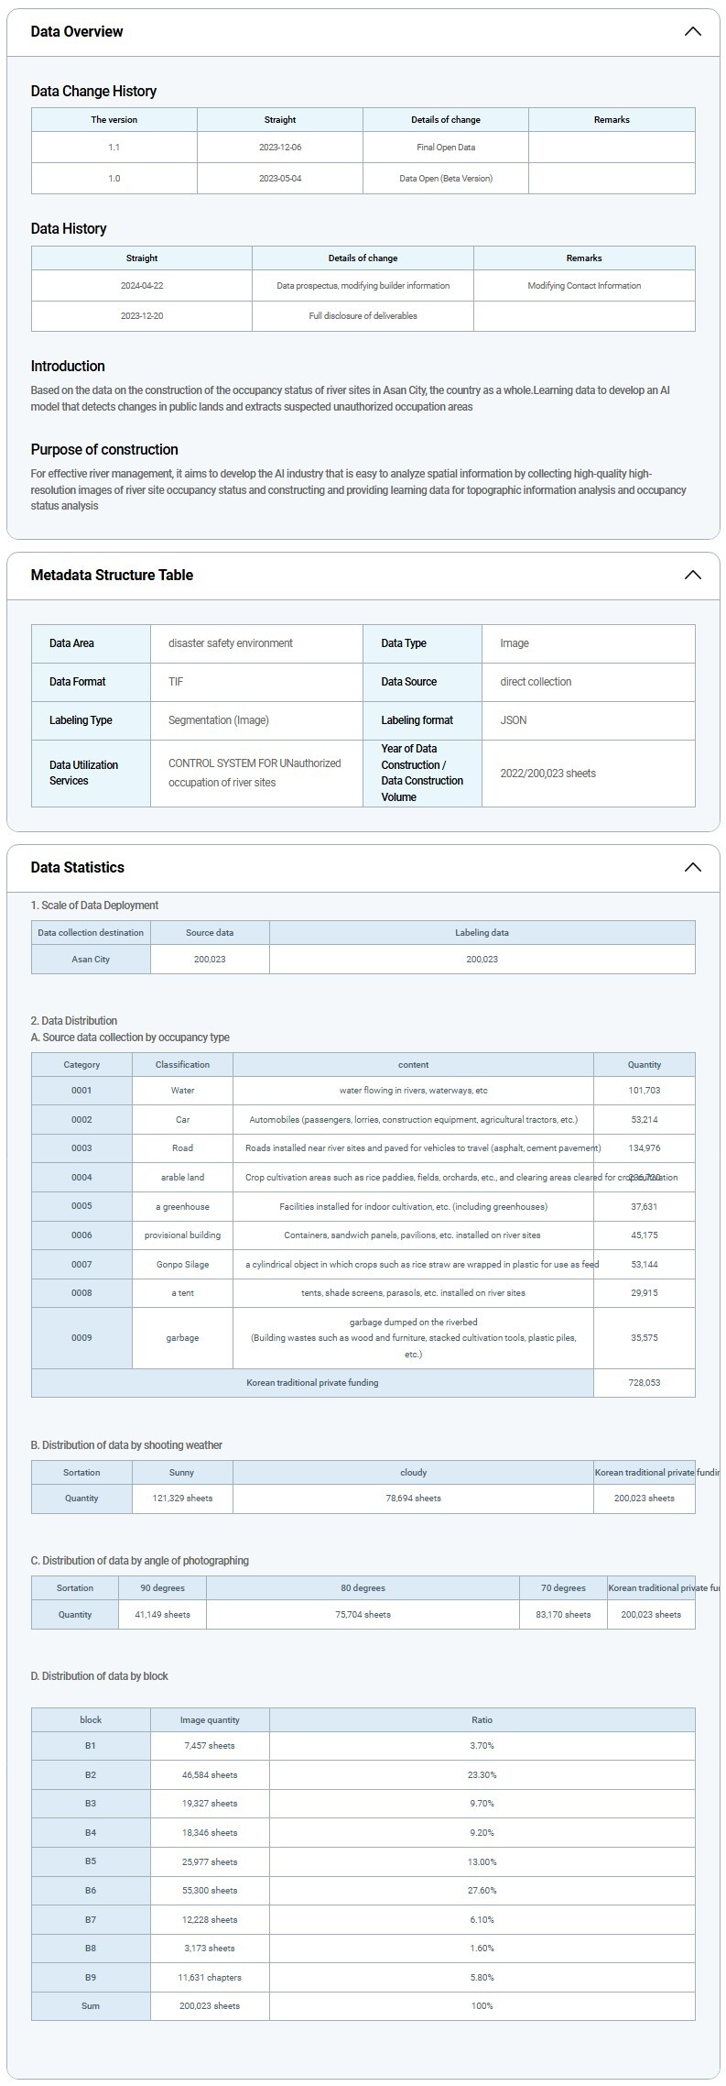Collapse the Data Statistics section chevron

coord(692,868)
